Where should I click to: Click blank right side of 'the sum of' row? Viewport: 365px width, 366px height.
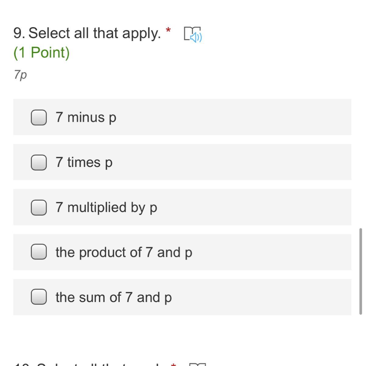tap(259, 297)
